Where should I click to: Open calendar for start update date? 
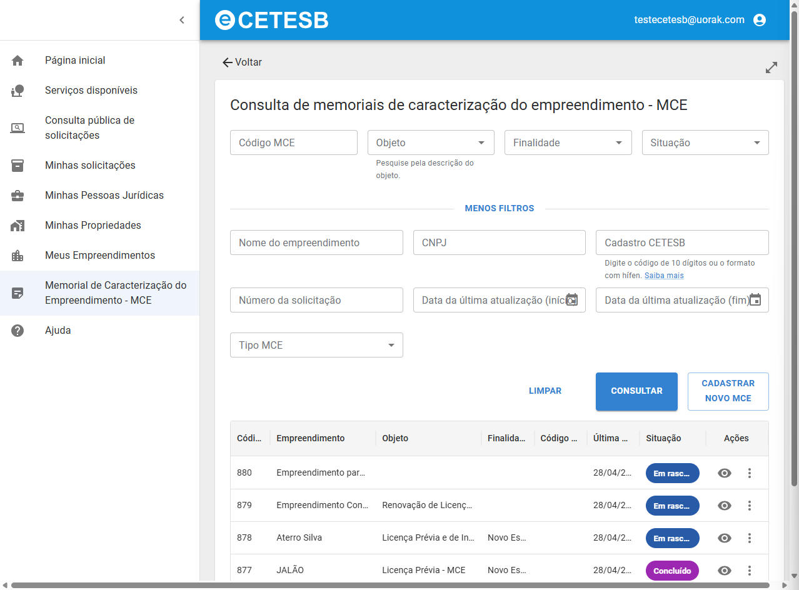point(571,300)
